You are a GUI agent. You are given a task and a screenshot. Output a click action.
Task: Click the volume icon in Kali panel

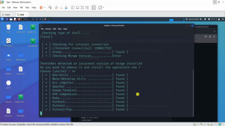[201, 19]
